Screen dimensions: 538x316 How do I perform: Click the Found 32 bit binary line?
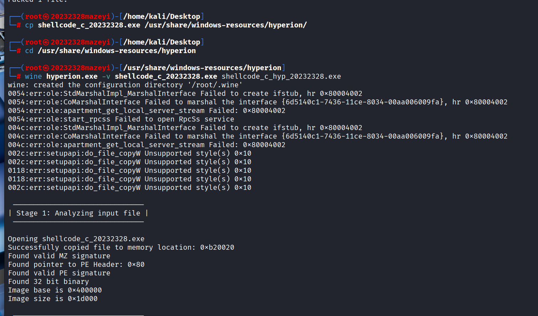[x=48, y=282]
